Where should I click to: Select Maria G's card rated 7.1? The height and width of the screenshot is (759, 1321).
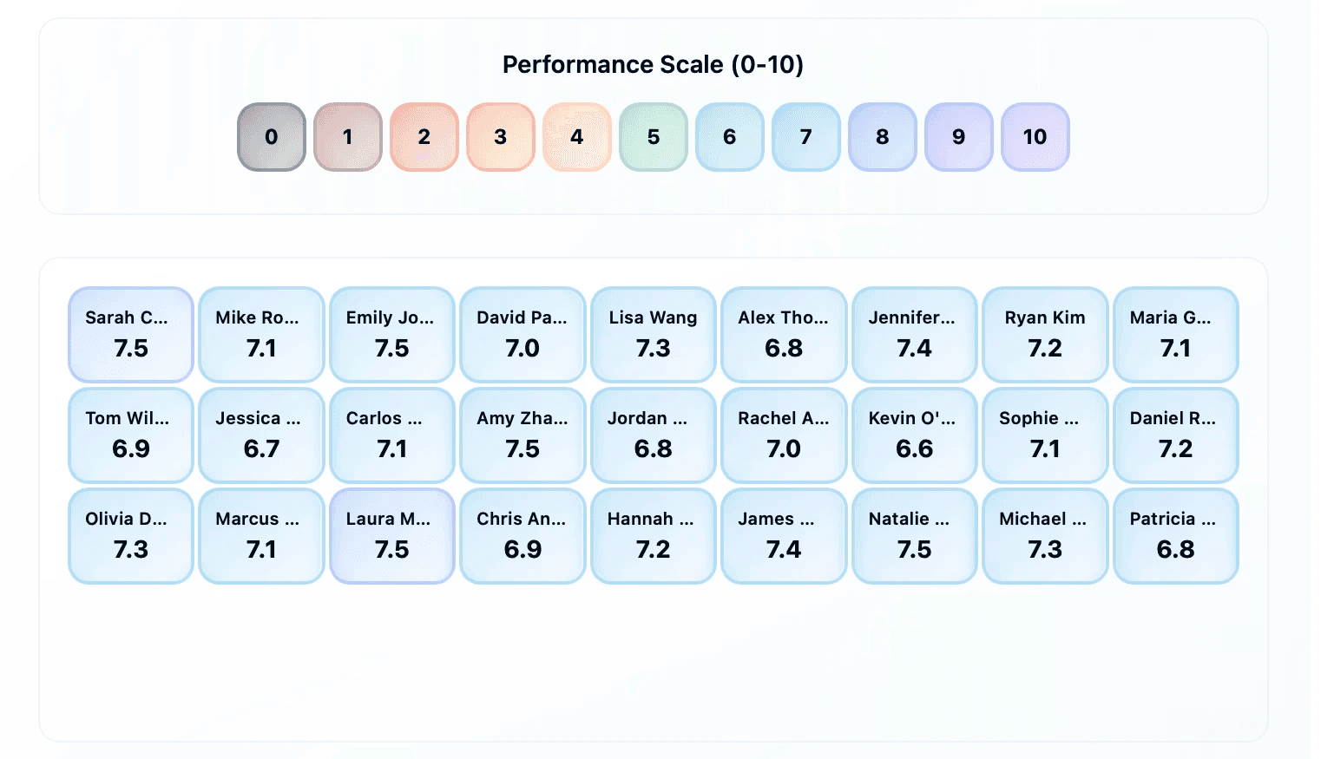click(x=1175, y=334)
